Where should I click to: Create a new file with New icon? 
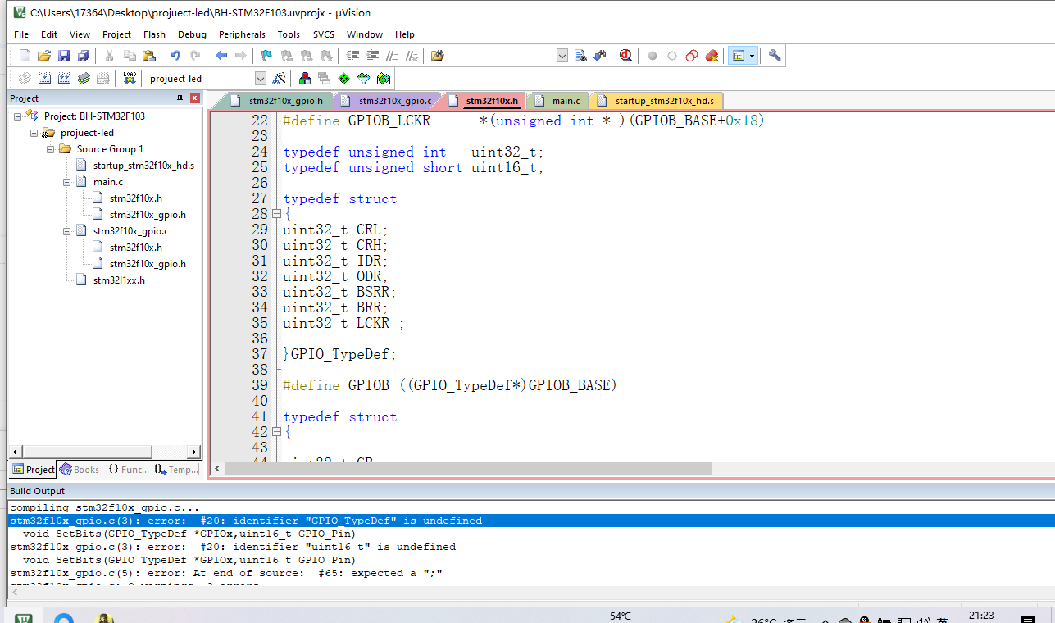point(25,56)
